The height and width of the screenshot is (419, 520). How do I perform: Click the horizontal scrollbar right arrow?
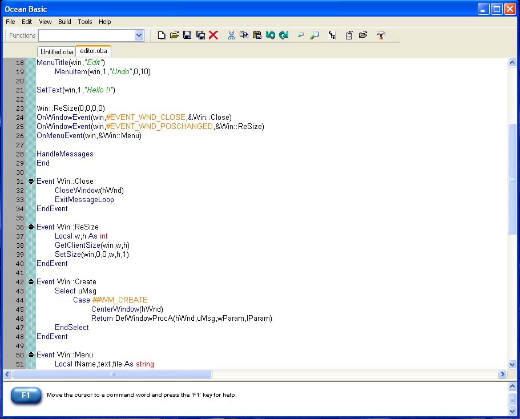(502, 374)
